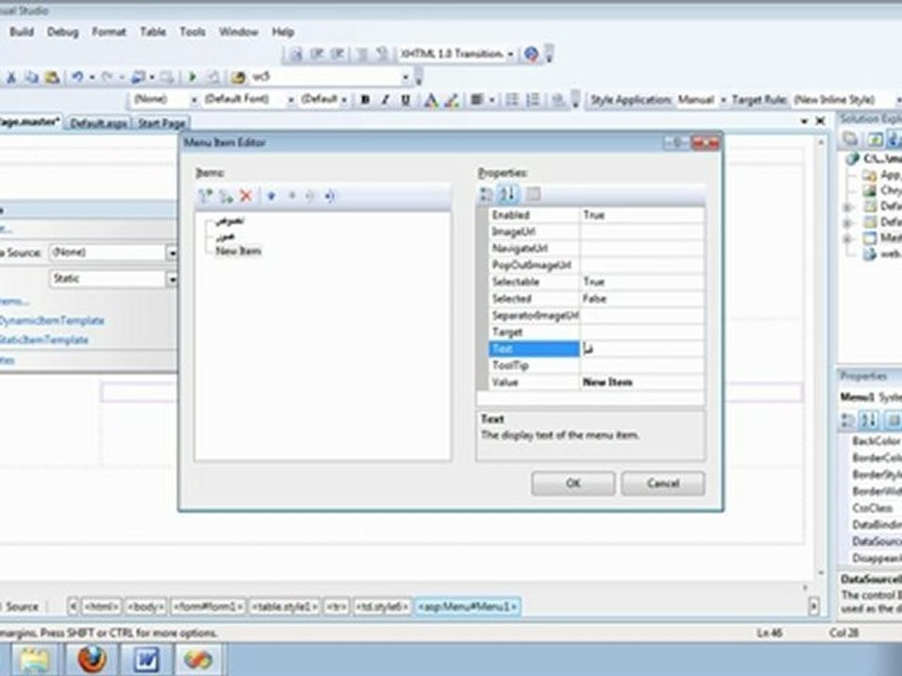The height and width of the screenshot is (676, 902).
Task: Open the foreground text color tool
Action: coord(430,100)
